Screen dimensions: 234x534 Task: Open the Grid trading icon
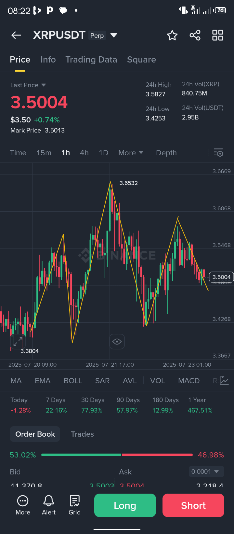click(x=74, y=505)
